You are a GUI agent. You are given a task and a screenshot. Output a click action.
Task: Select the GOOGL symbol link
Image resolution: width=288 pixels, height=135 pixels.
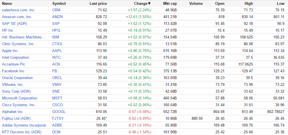[59, 112]
